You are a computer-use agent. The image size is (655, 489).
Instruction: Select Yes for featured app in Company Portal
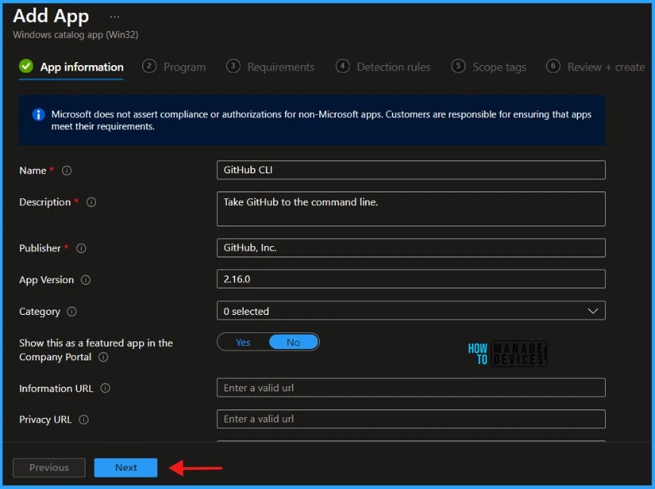pyautogui.click(x=243, y=342)
